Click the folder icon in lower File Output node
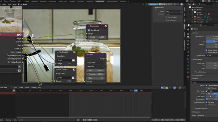This screenshot has height=122, width=218. click(x=73, y=78)
